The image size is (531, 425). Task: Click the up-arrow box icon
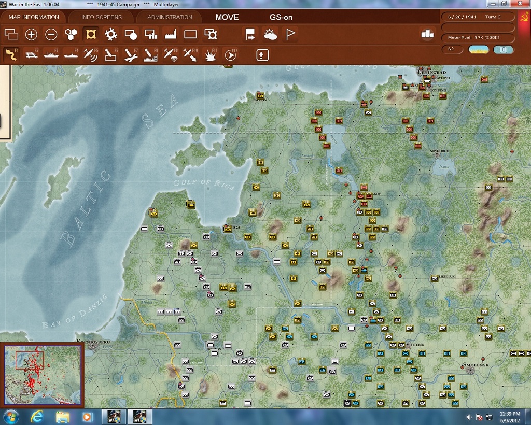click(x=262, y=55)
